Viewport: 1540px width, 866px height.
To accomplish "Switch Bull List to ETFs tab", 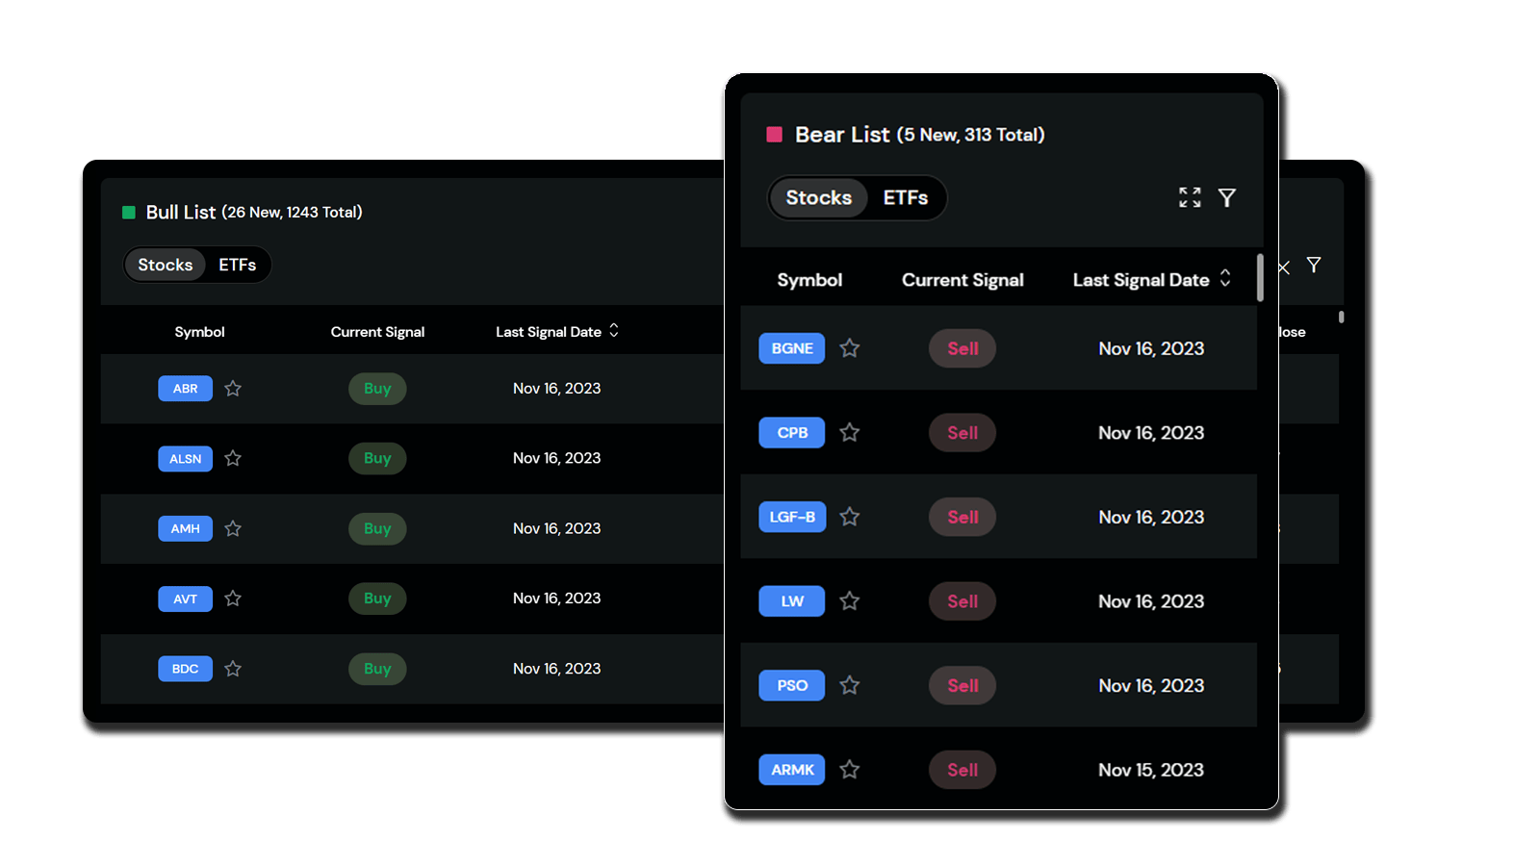I will coord(237,265).
